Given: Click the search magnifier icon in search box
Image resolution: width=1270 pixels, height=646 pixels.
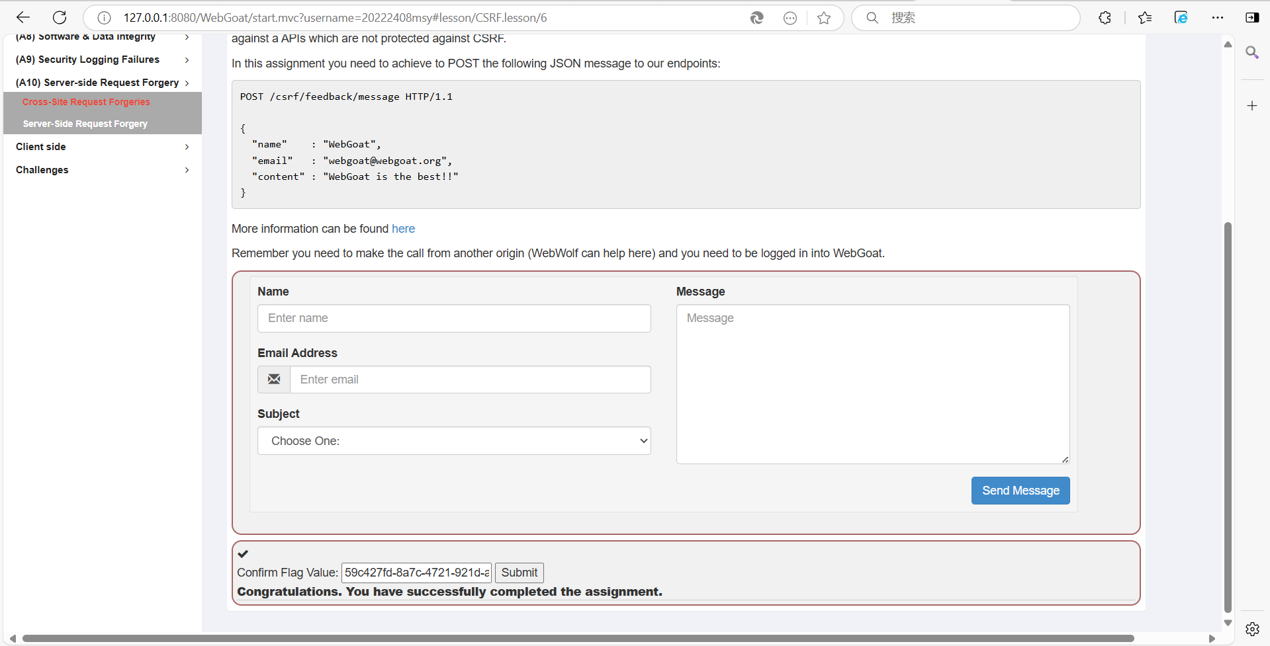Looking at the screenshot, I should (872, 18).
